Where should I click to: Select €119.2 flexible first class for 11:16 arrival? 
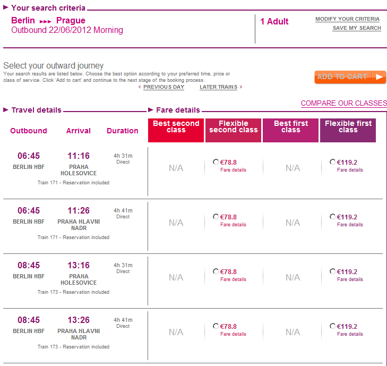click(332, 162)
